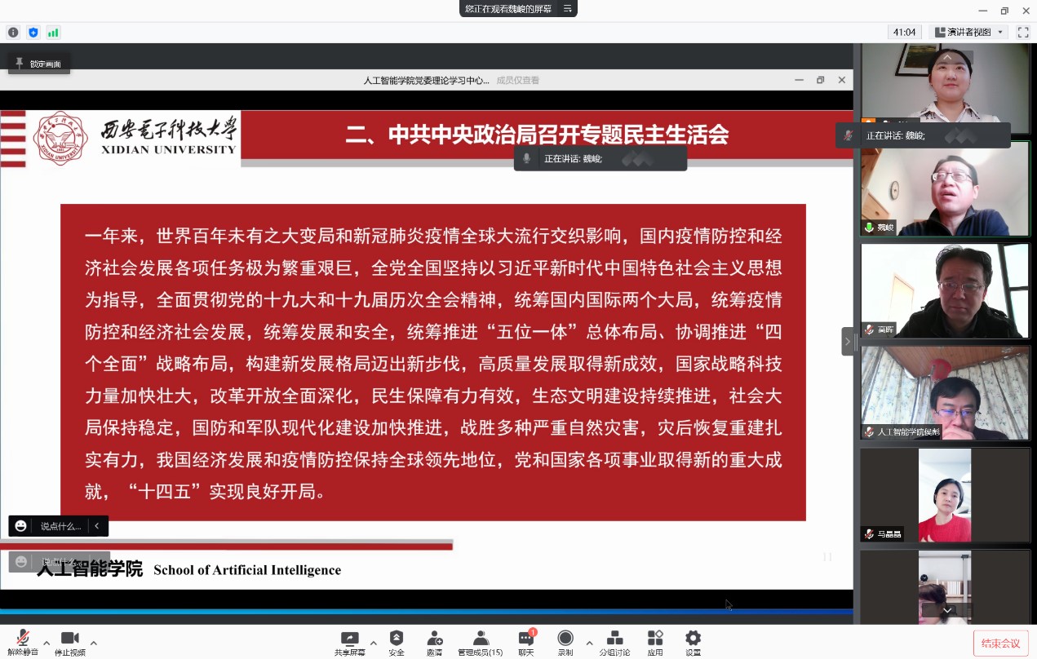Image resolution: width=1037 pixels, height=659 pixels.
Task: Expand video options arrow beside 停止视频
Action: [94, 643]
